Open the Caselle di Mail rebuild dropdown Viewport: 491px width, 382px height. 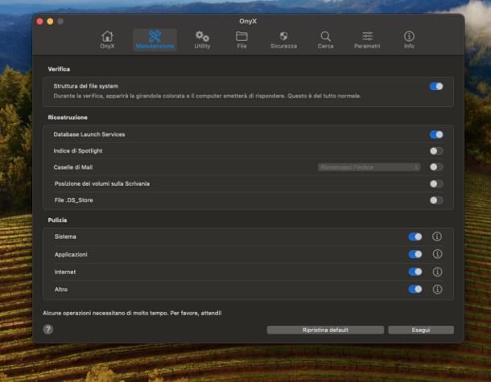pos(369,167)
